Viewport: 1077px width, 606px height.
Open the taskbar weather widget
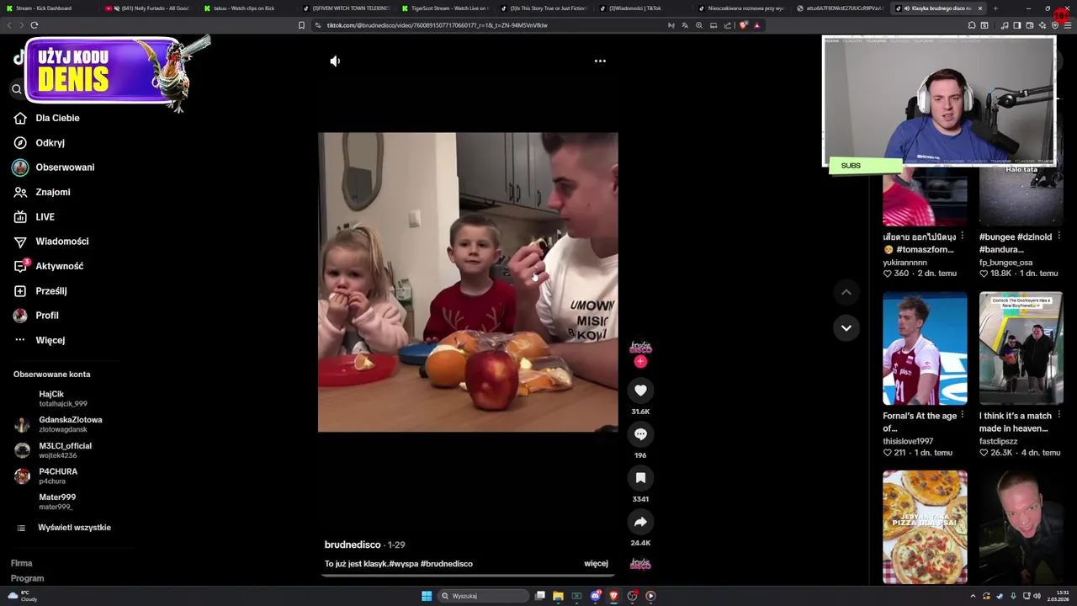(20, 596)
